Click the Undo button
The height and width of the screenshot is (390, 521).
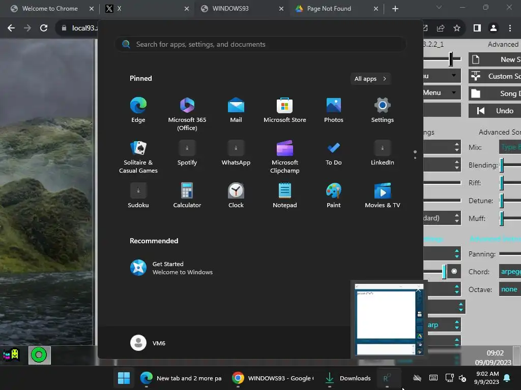pos(495,111)
